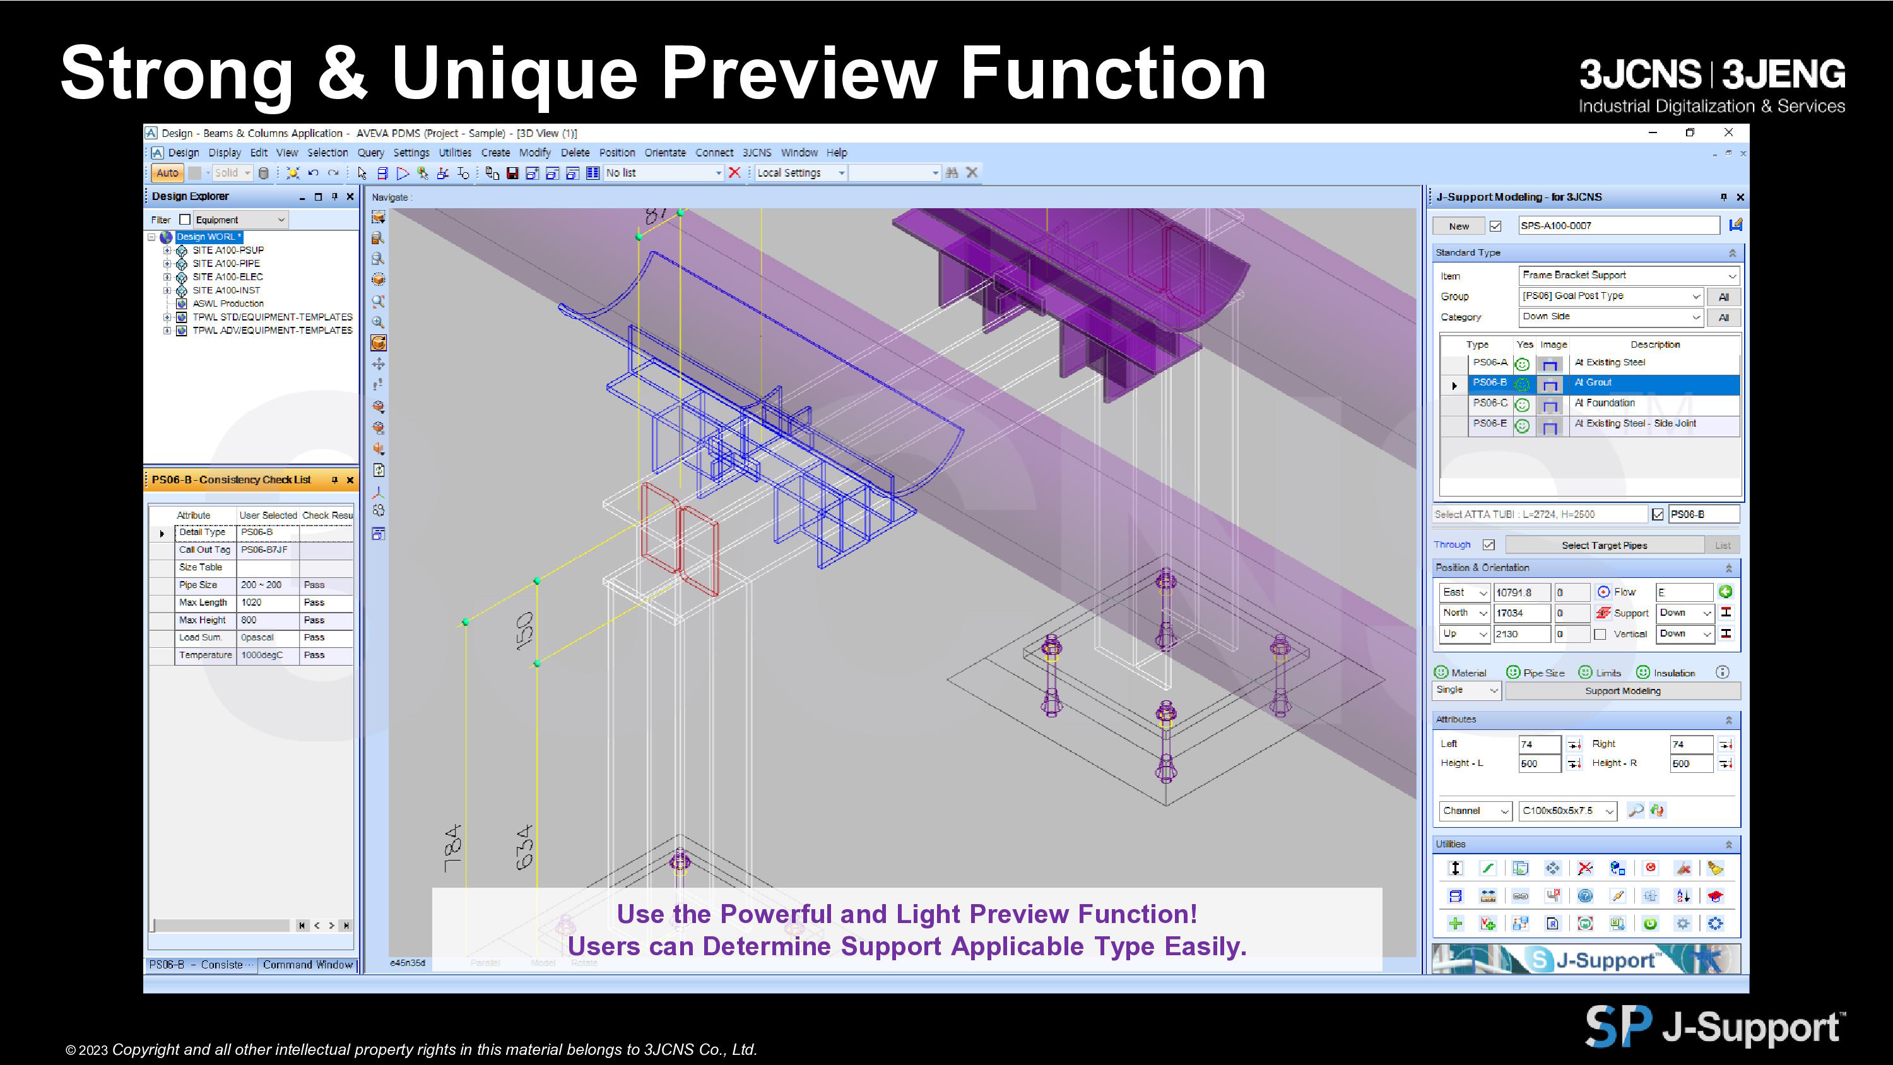
Task: Click the All button beside Category
Action: click(x=1723, y=317)
